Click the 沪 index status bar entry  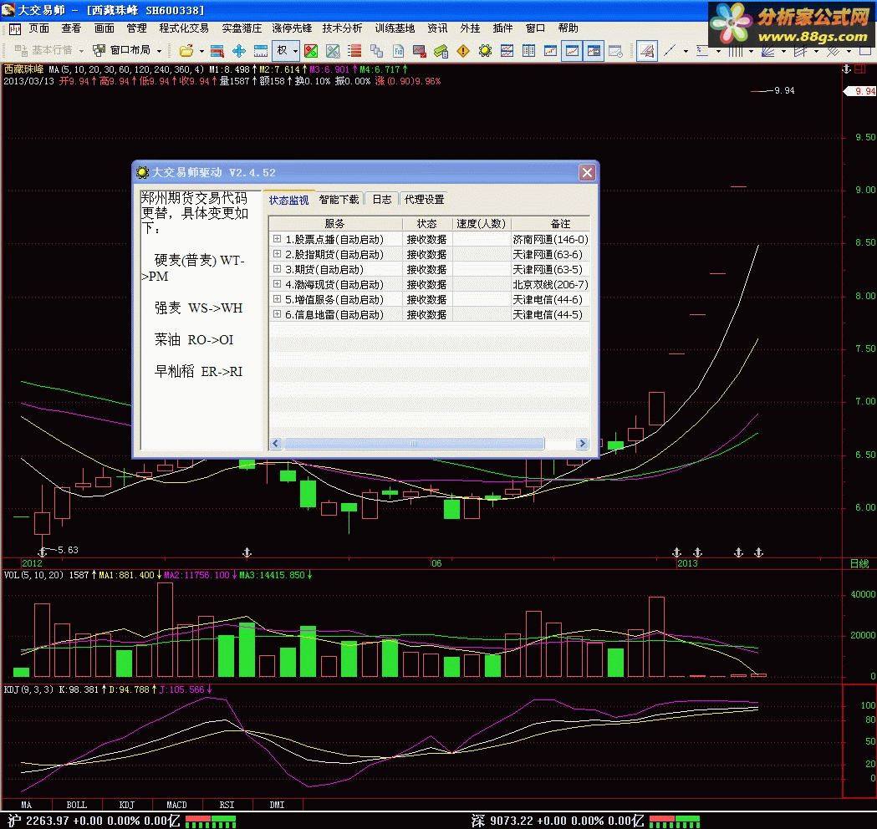click(94, 821)
